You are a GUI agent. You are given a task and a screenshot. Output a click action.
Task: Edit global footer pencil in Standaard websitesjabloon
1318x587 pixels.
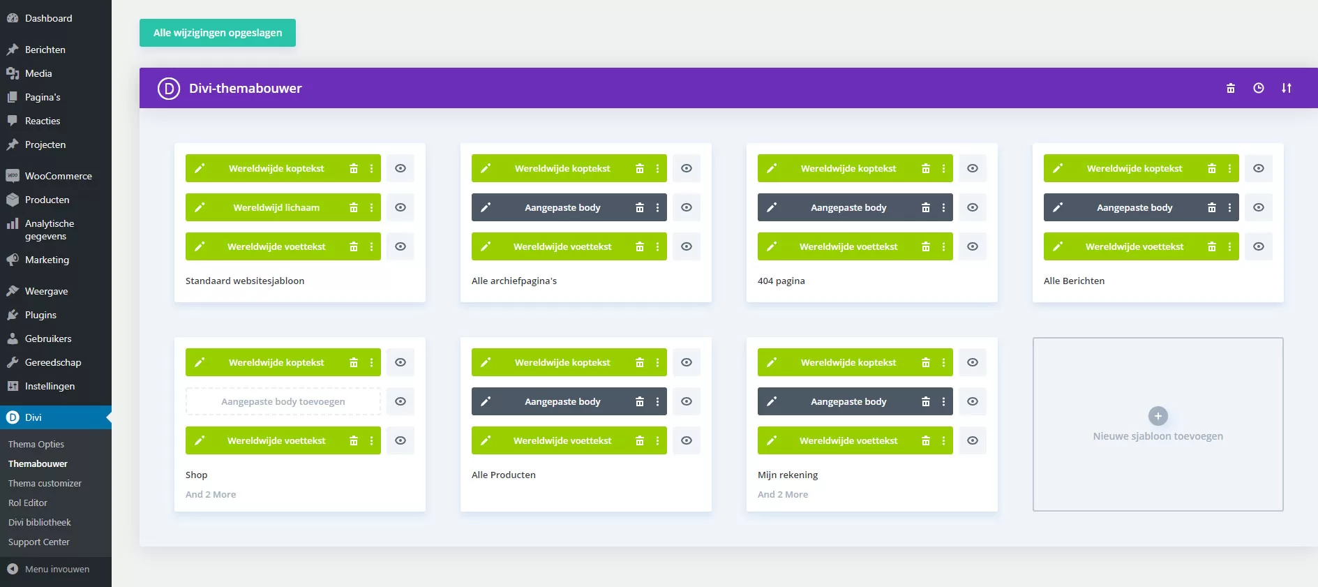(200, 246)
